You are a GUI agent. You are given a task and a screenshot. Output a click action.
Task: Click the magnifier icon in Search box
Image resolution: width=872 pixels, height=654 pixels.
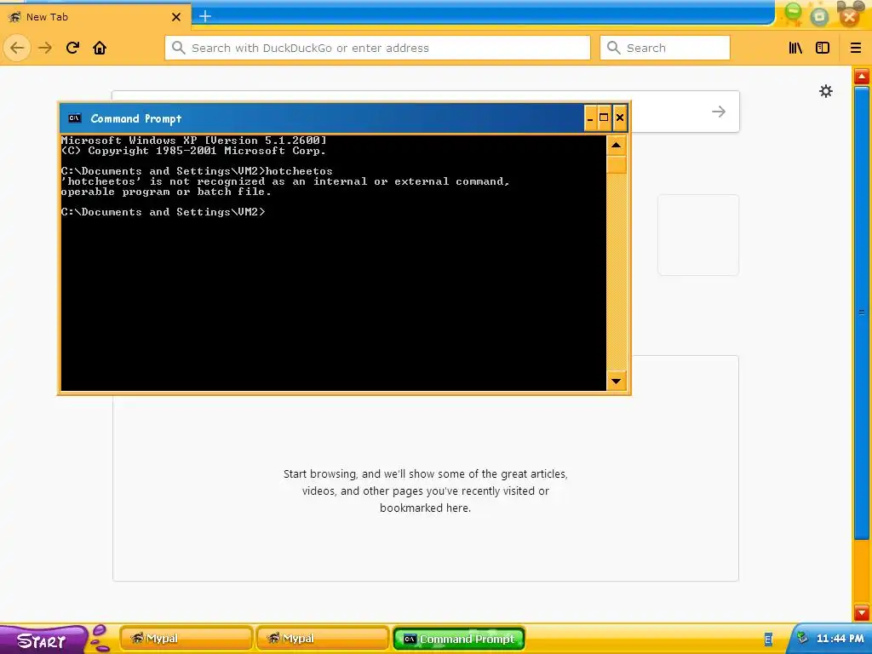(613, 48)
